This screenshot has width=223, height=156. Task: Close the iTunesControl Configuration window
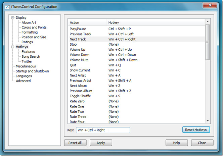click(x=210, y=5)
